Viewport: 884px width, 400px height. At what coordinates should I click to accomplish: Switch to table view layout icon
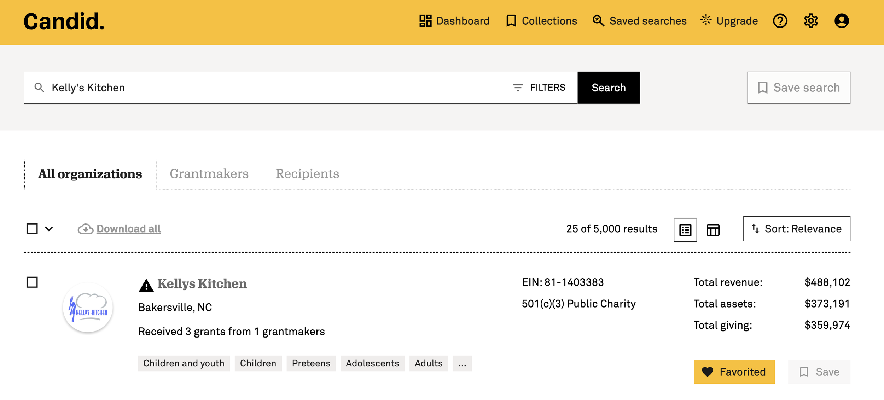713,230
